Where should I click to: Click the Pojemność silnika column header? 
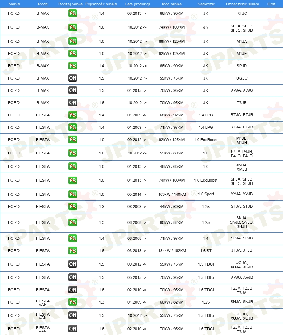(x=101, y=4)
